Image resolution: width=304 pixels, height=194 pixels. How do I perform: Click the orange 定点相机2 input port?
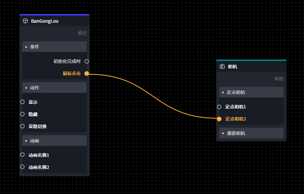(219, 119)
